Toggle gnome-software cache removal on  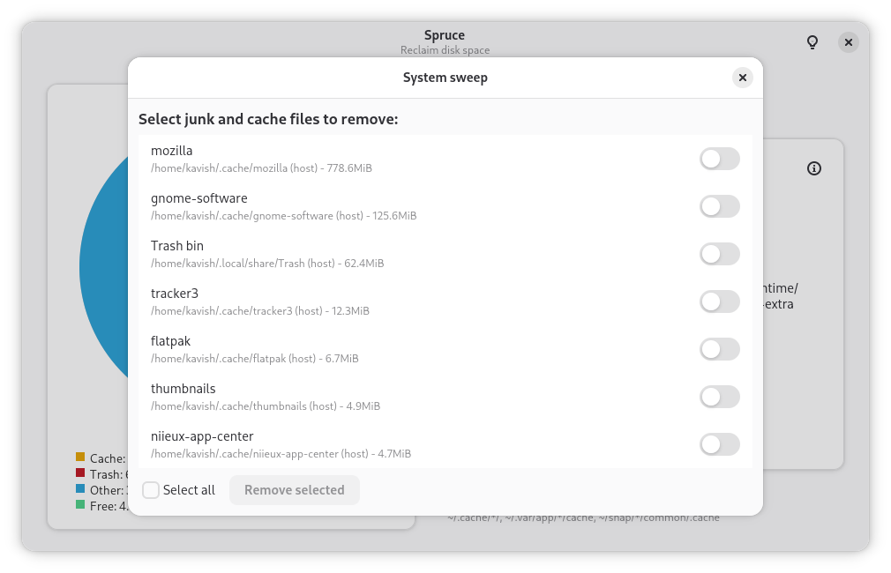[x=719, y=206]
